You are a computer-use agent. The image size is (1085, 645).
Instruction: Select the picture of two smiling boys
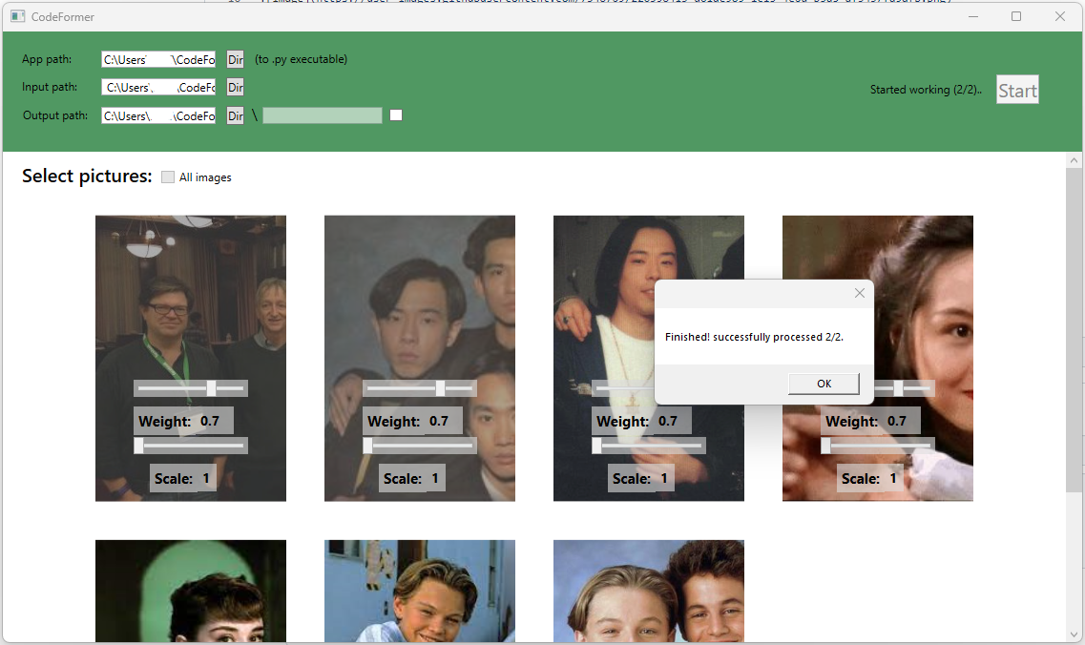[x=648, y=591]
